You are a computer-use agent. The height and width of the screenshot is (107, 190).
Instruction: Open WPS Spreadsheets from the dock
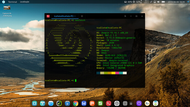click(x=100, y=103)
